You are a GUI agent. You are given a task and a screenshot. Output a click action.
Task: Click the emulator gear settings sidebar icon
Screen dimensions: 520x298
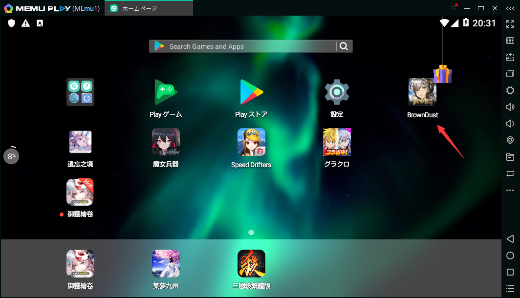tap(510, 90)
